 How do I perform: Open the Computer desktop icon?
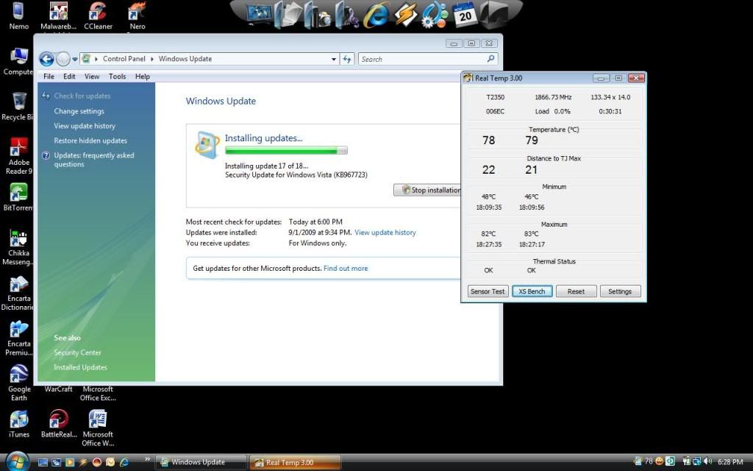[x=18, y=62]
